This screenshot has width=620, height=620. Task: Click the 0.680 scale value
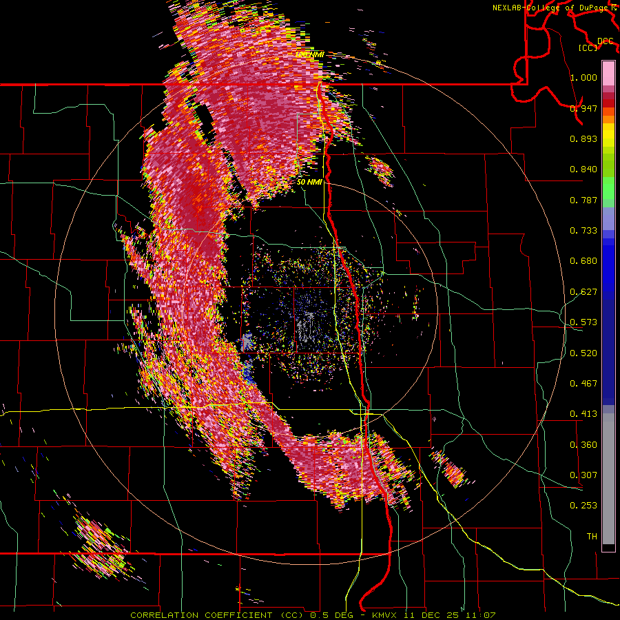click(x=583, y=261)
